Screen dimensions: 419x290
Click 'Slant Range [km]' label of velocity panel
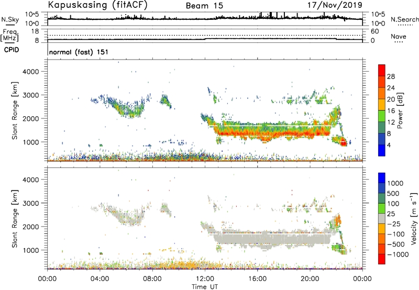coord(15,219)
